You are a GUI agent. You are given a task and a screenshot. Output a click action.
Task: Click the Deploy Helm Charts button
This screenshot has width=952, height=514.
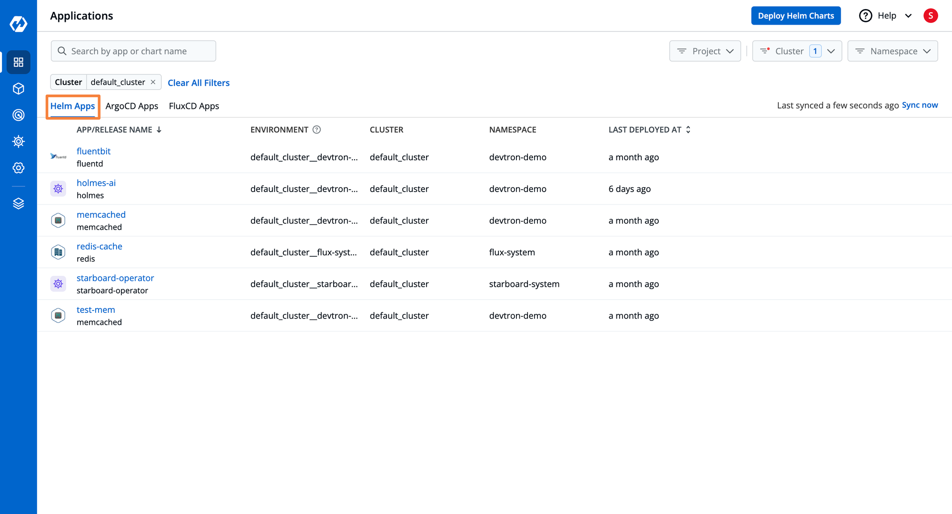click(796, 16)
